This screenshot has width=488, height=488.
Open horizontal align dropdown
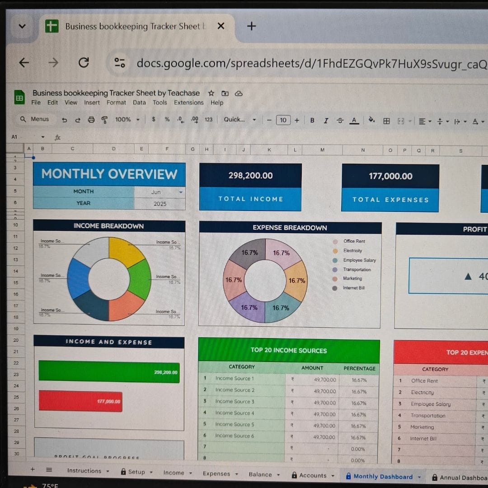(x=425, y=122)
